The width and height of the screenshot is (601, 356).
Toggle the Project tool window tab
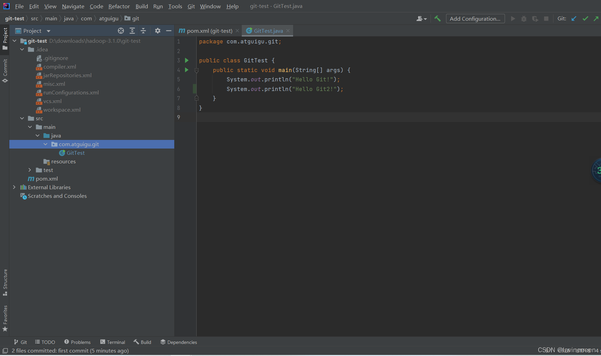(x=5, y=39)
